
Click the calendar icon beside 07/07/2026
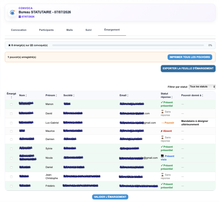point(20,17)
